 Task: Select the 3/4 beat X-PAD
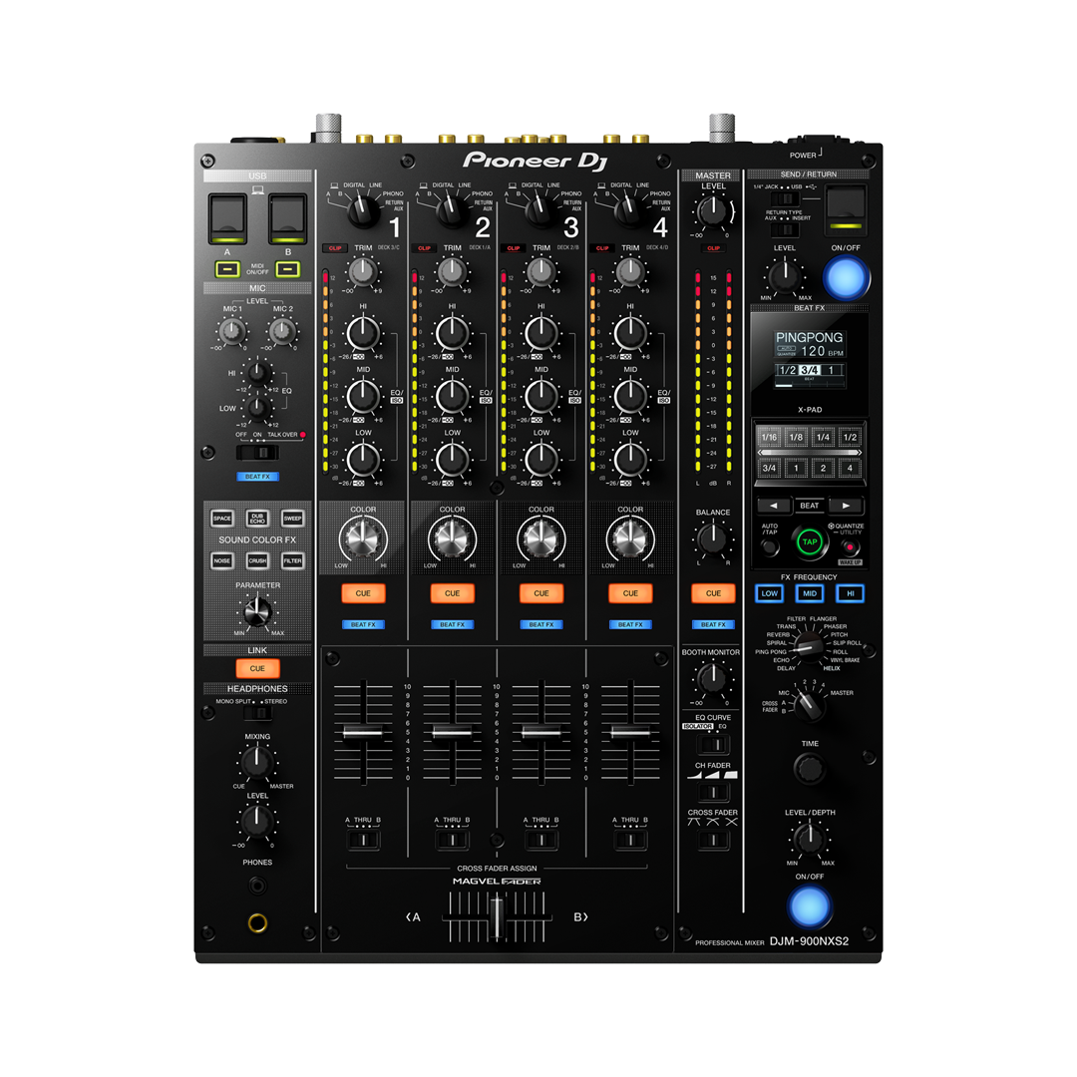[769, 468]
